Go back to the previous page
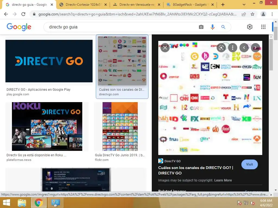 (x=6, y=14)
